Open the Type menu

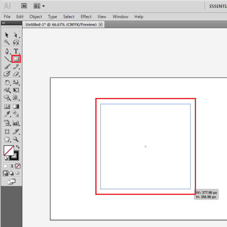point(53,17)
